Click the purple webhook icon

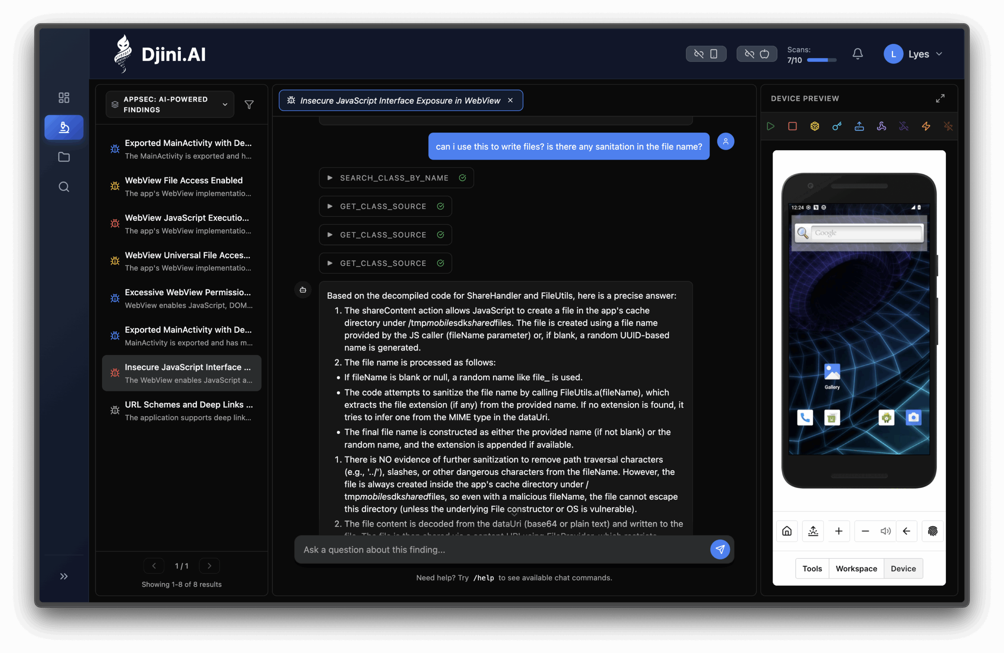pyautogui.click(x=881, y=126)
